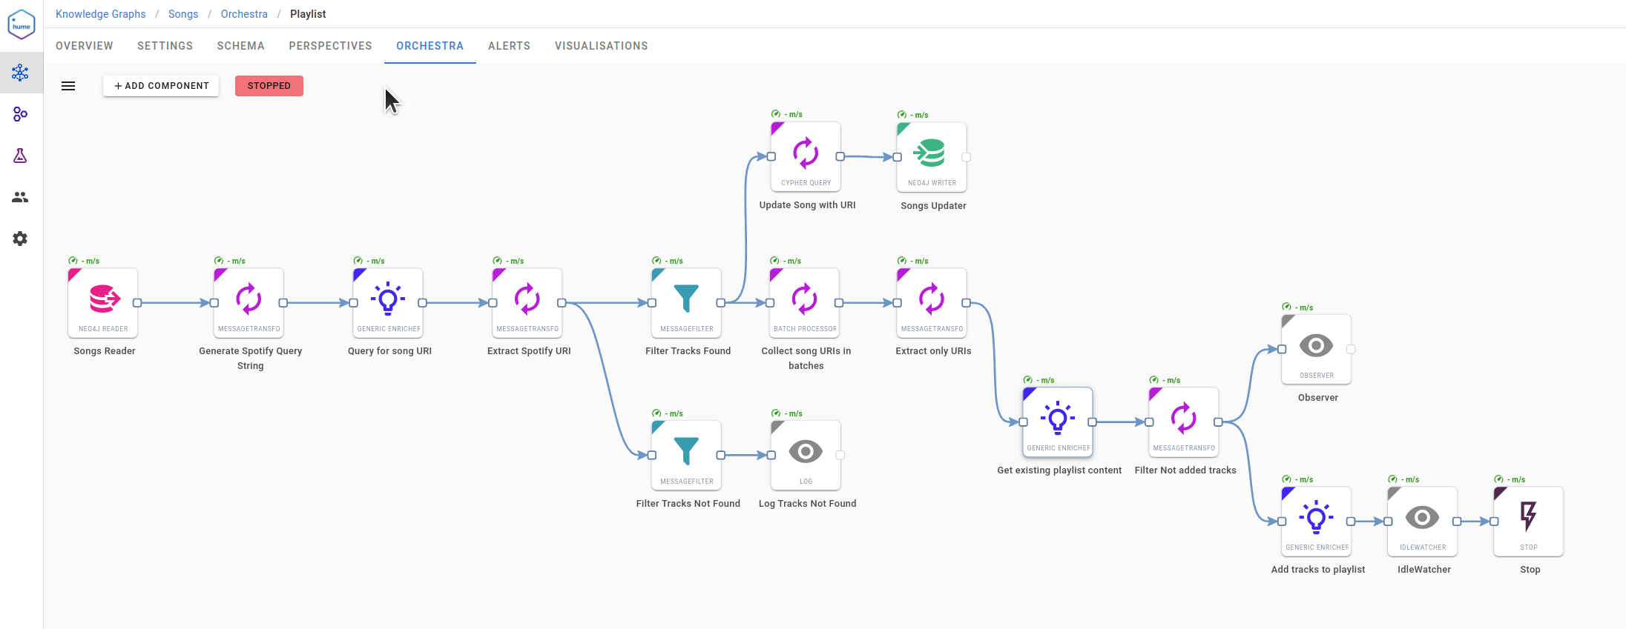Screen dimensions: 1626x629
Task: Click the Observer eye node icon
Action: point(1316,346)
